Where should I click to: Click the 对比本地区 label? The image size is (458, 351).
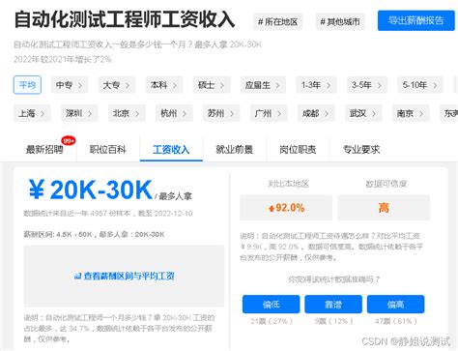pos(288,184)
